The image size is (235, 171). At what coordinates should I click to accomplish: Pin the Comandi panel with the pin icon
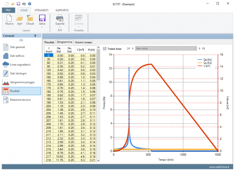coord(35,36)
